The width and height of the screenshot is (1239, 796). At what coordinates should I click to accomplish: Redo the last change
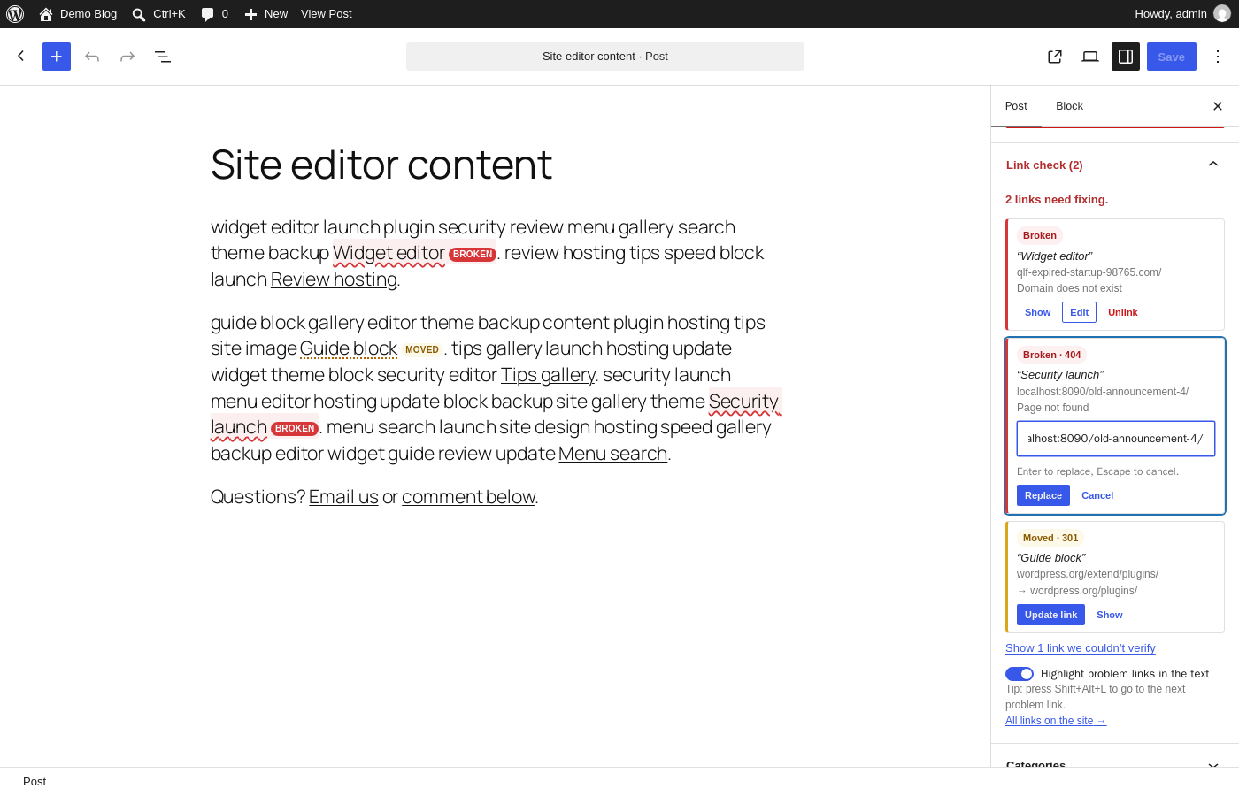[x=127, y=57]
